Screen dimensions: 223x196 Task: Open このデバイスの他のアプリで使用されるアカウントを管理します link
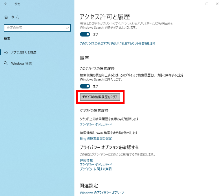click(x=118, y=44)
